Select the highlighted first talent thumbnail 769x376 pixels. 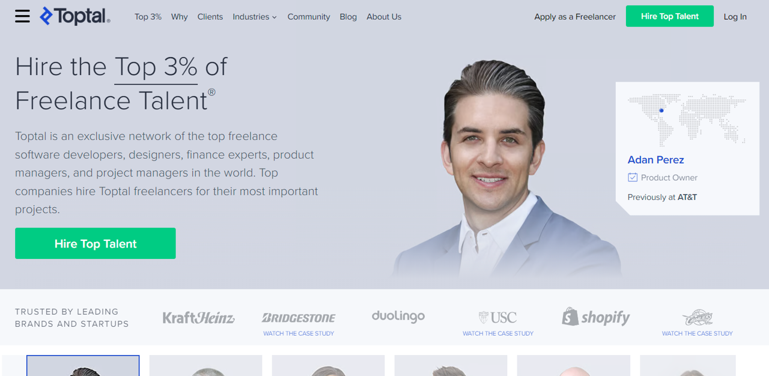(83, 366)
